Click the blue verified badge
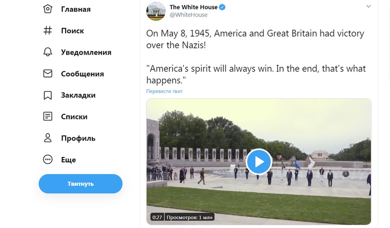The height and width of the screenshot is (228, 390). [223, 7]
